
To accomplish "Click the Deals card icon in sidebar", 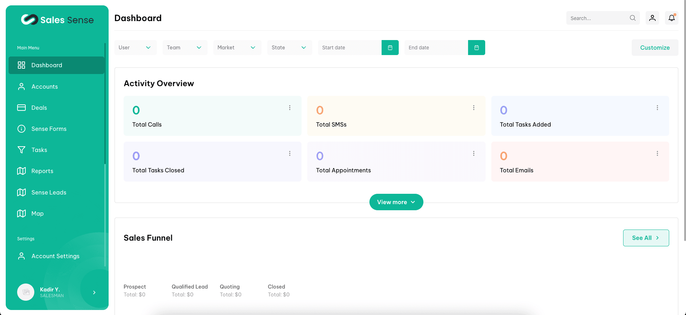I will coord(21,108).
